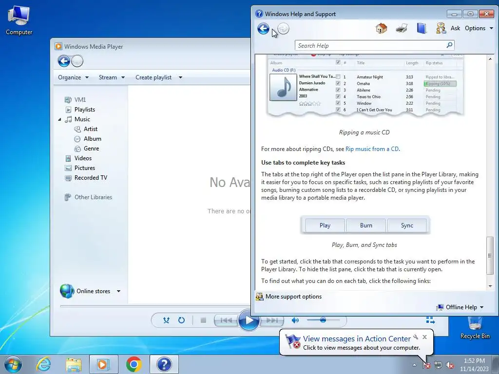Select Artist under Music
This screenshot has height=374, width=499.
86,129
